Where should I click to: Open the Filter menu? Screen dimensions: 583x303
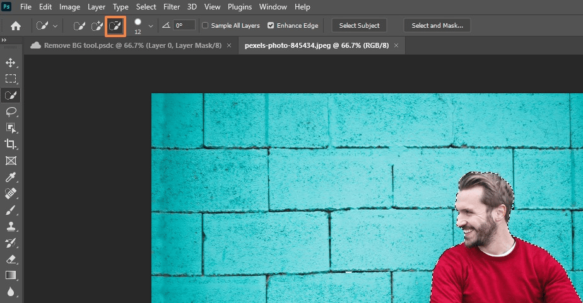[171, 7]
